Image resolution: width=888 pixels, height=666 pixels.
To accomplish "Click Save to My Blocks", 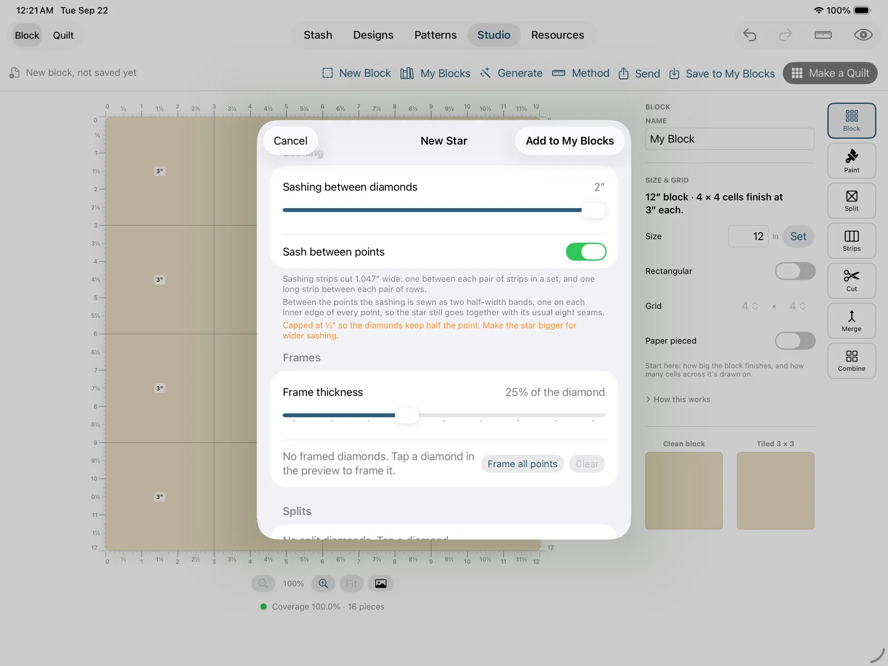I will pyautogui.click(x=722, y=73).
